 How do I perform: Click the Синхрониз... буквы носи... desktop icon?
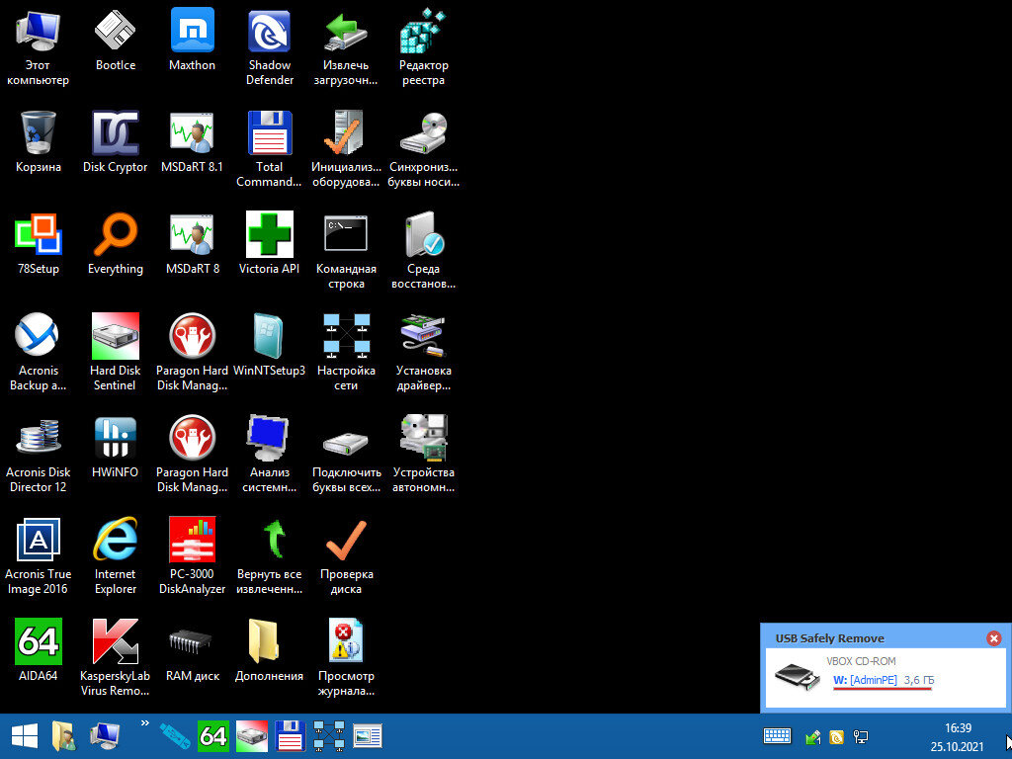[x=423, y=149]
